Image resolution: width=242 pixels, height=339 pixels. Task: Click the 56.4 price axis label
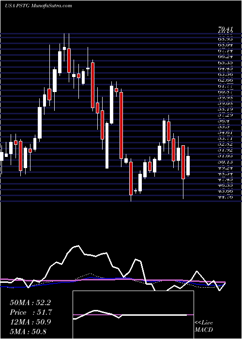[x=224, y=122]
